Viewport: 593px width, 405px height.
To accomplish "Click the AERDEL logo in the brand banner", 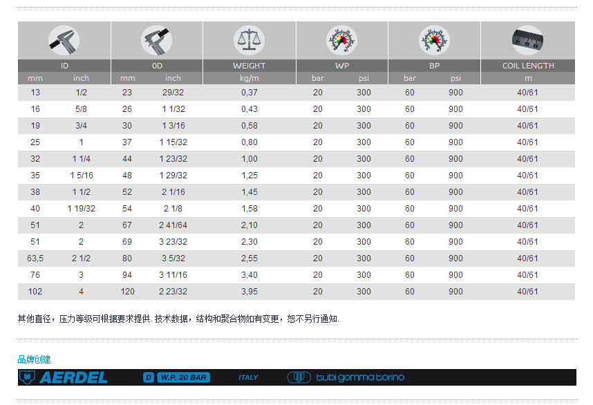I will click(64, 377).
